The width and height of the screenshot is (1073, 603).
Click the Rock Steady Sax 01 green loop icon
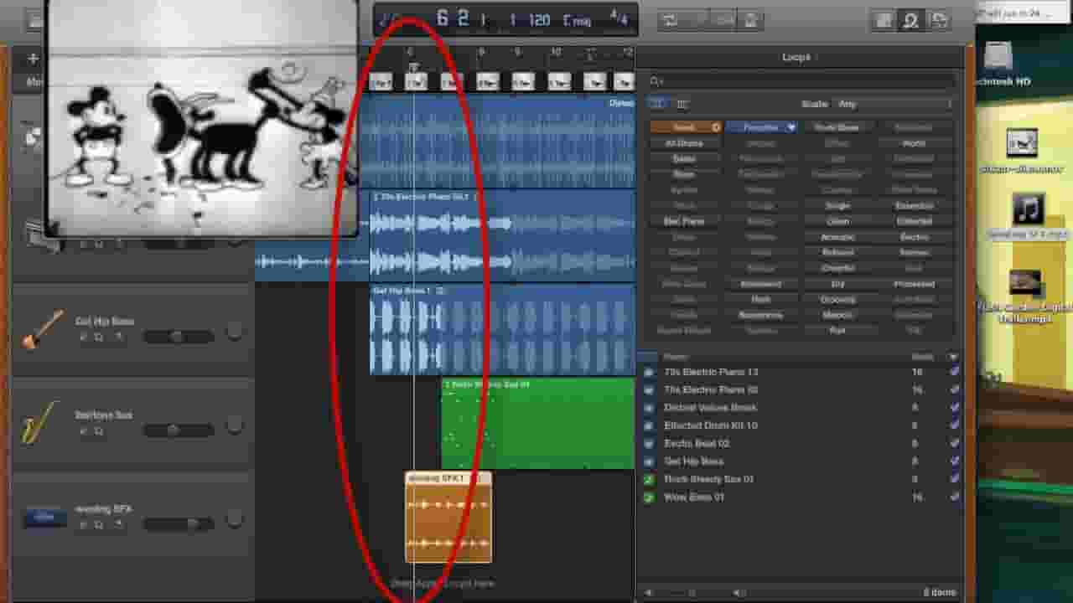(648, 480)
